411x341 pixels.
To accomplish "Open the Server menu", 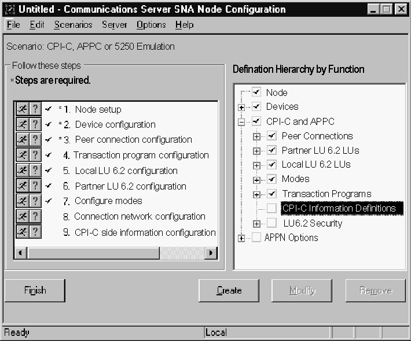I will (115, 25).
